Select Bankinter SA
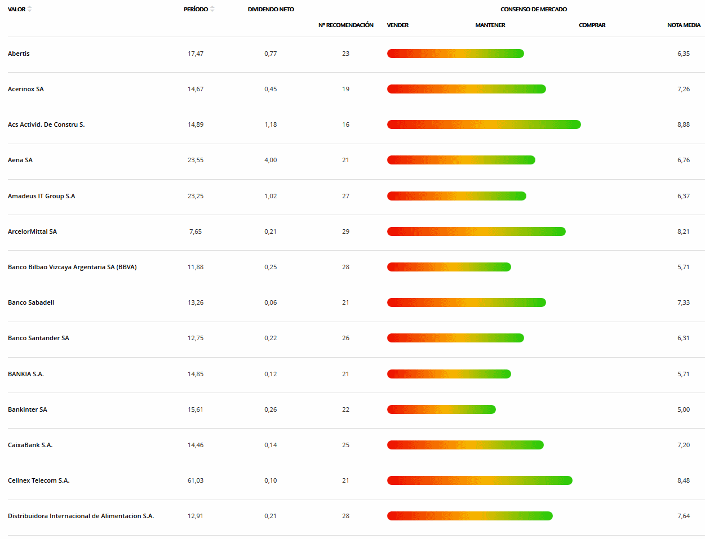The image size is (705, 539). [28, 409]
